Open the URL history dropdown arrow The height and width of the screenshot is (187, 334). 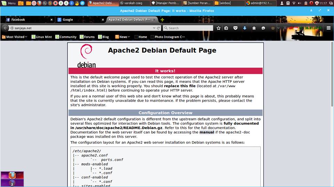pyautogui.click(x=154, y=28)
